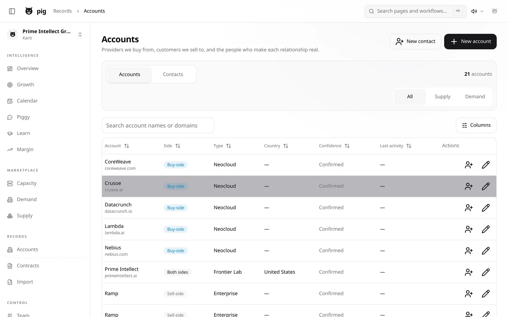
Task: Click the Both sides badge
Action: (177, 272)
